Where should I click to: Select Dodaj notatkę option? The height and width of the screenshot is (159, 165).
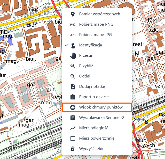[x=97, y=86]
